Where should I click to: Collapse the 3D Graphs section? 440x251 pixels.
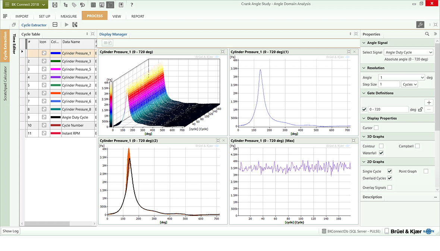coord(364,137)
